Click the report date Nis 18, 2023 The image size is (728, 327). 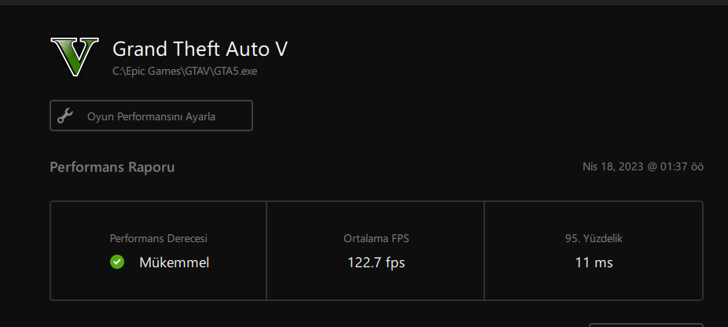[612, 167]
